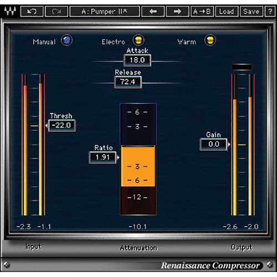Reset the right output peak value -2.0

pos(251,227)
